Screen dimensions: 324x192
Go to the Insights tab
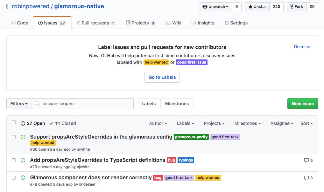(x=203, y=23)
